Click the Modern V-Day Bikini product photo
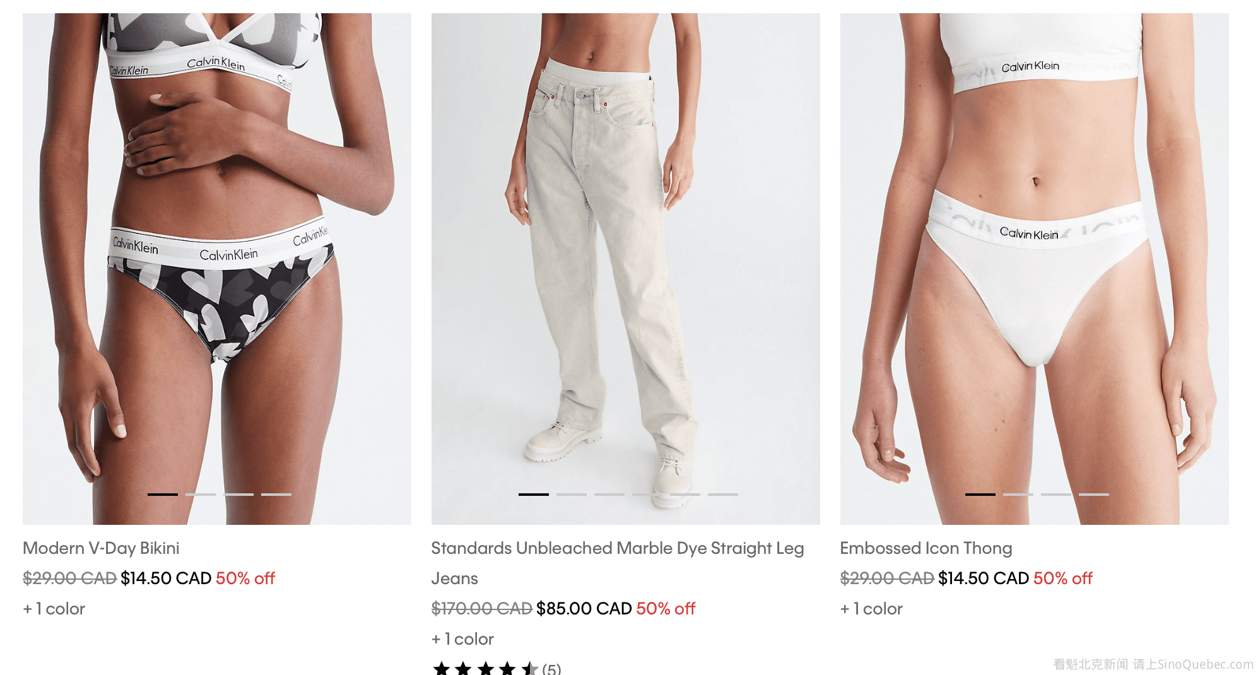This screenshot has height=675, width=1258. [x=217, y=269]
